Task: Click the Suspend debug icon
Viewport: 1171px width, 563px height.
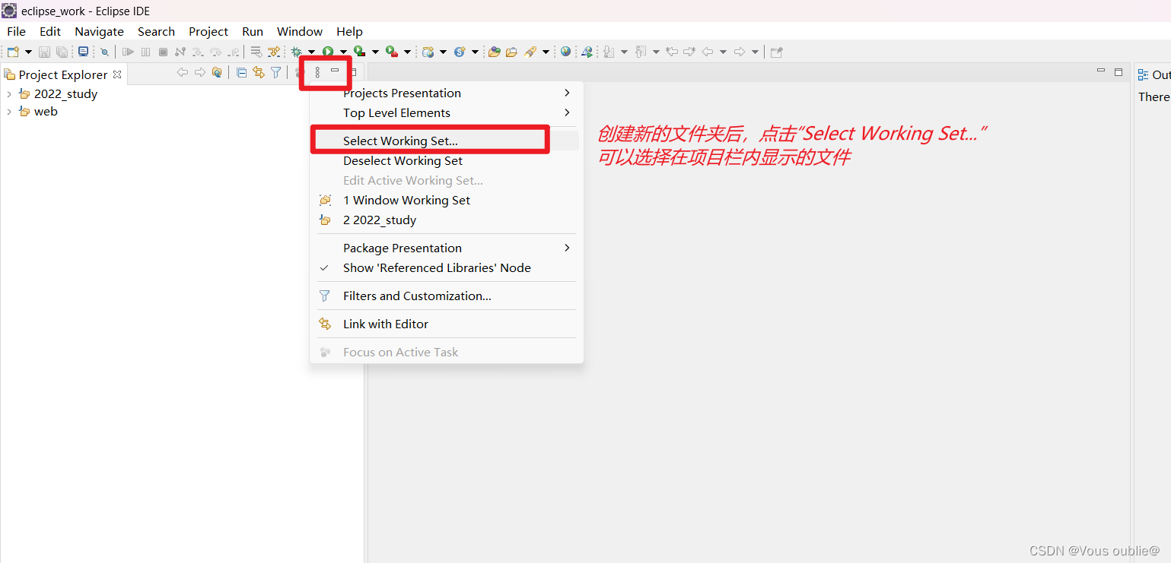Action: click(145, 52)
